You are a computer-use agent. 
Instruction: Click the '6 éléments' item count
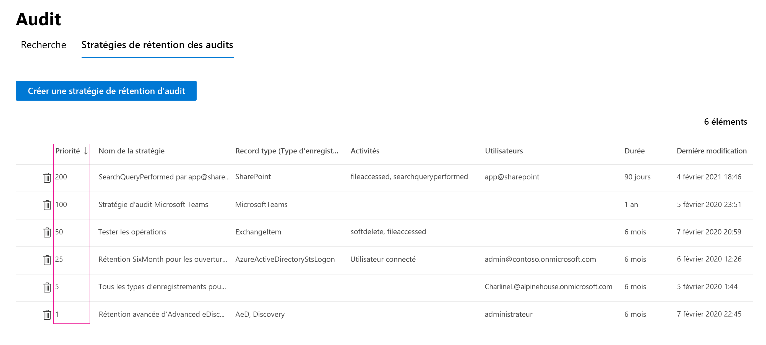[725, 122]
